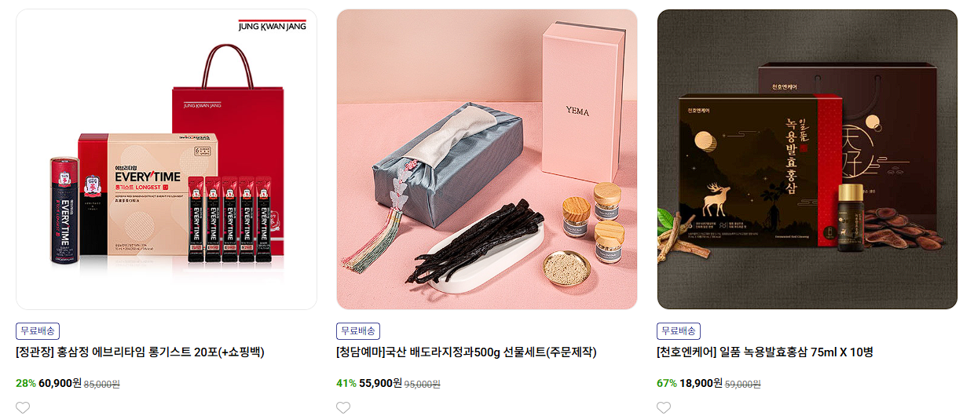Click the 60,900원 sale price
974x416 pixels.
click(x=60, y=384)
